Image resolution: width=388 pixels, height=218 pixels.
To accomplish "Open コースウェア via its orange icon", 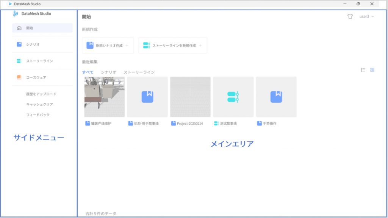I will pyautogui.click(x=19, y=77).
